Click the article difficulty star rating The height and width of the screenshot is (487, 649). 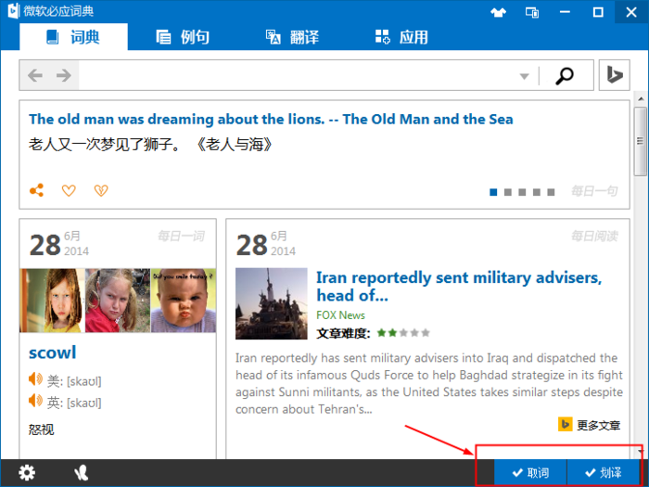403,332
